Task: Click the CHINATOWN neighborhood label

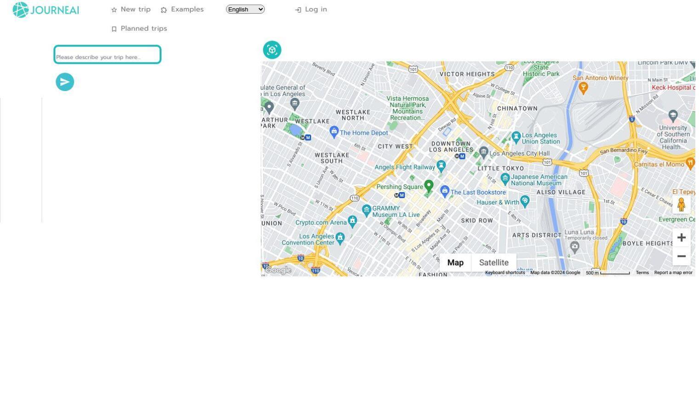Action: pyautogui.click(x=517, y=108)
